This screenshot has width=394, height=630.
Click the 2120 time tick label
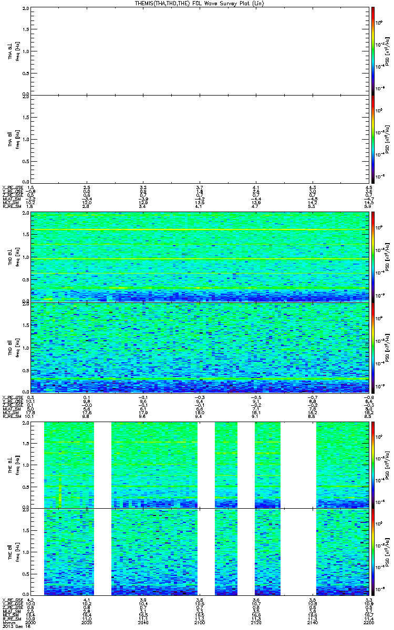coord(256,623)
